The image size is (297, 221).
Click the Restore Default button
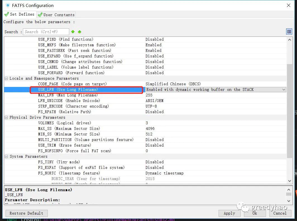pos(26,213)
